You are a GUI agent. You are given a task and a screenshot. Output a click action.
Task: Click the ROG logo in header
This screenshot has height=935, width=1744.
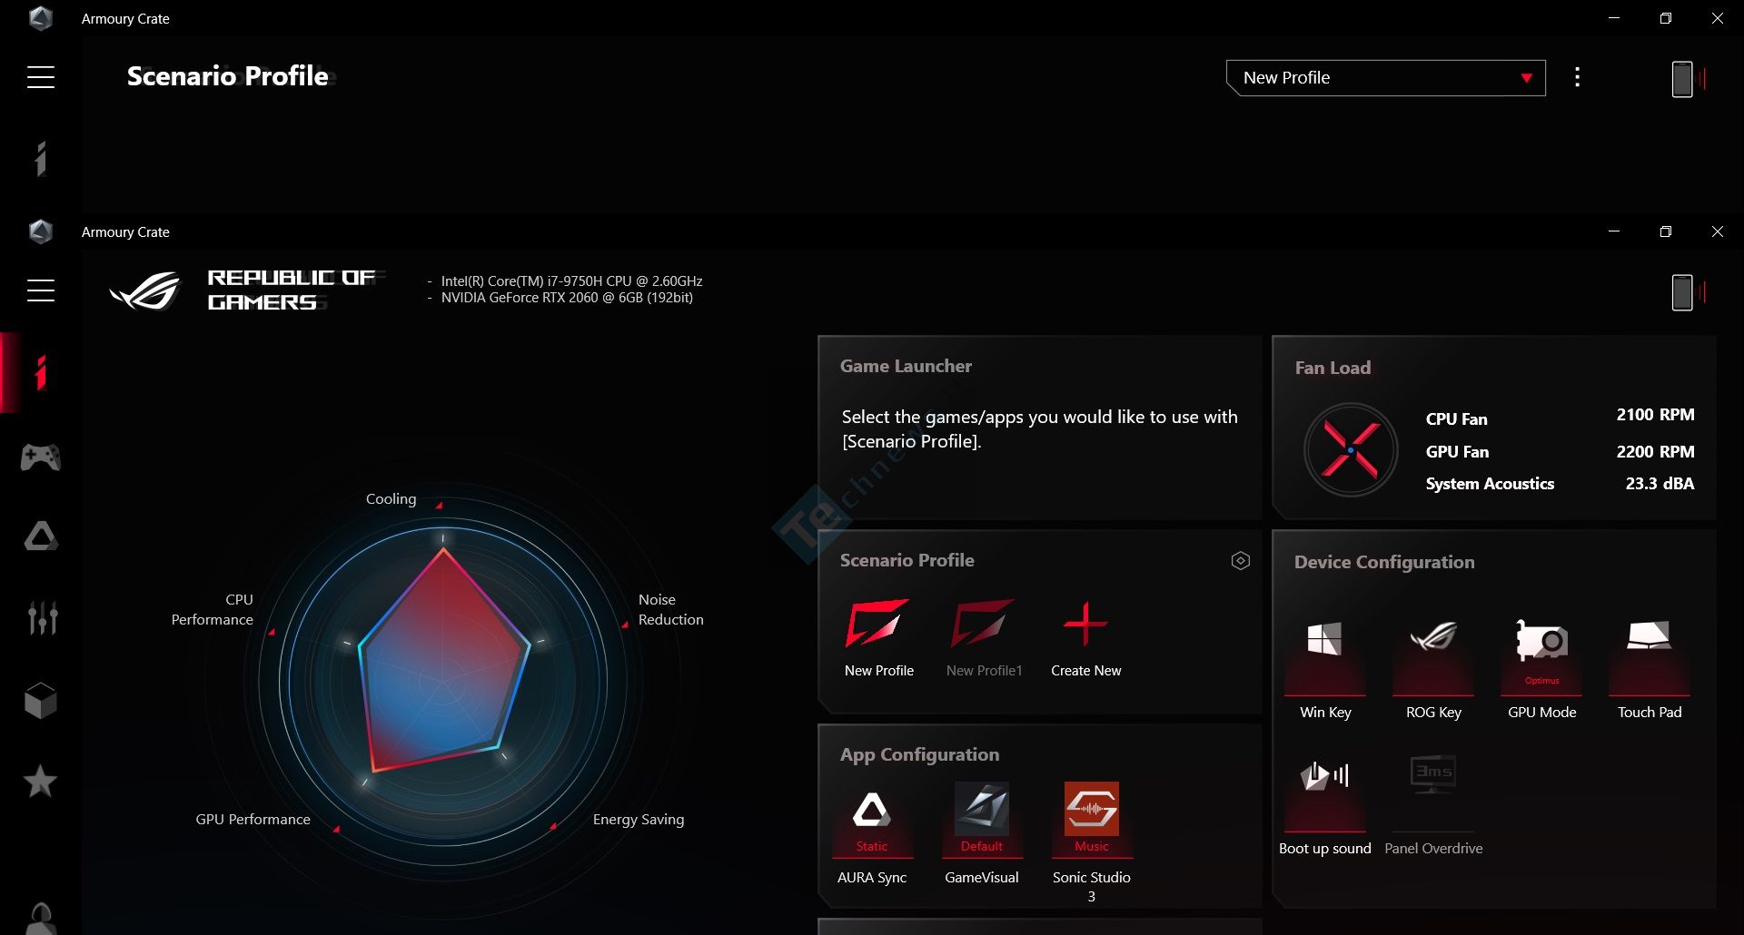145,290
